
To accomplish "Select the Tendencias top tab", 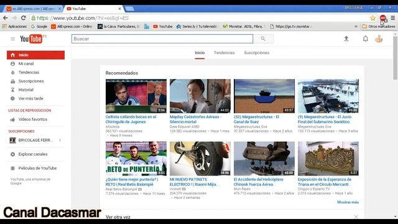I will click(224, 53).
